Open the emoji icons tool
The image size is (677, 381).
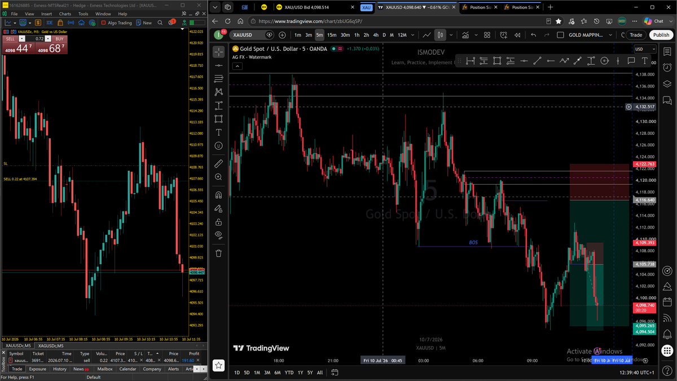click(x=218, y=146)
